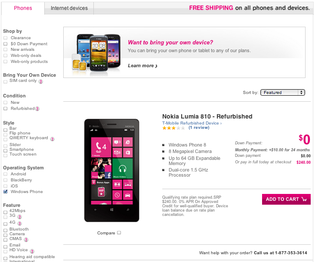Click the Nokia Lumia 810 phone image
This screenshot has width=315, height=262.
(111, 170)
